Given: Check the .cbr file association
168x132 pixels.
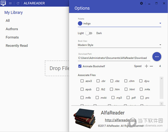Looking at the screenshot, I should [x=98, y=81].
